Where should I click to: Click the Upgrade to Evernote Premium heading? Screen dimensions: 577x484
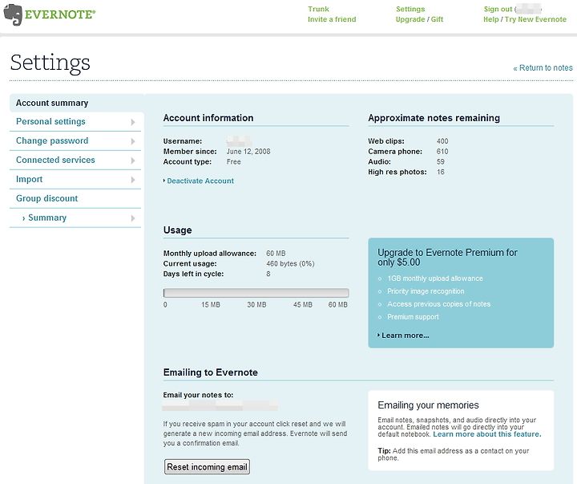447,258
